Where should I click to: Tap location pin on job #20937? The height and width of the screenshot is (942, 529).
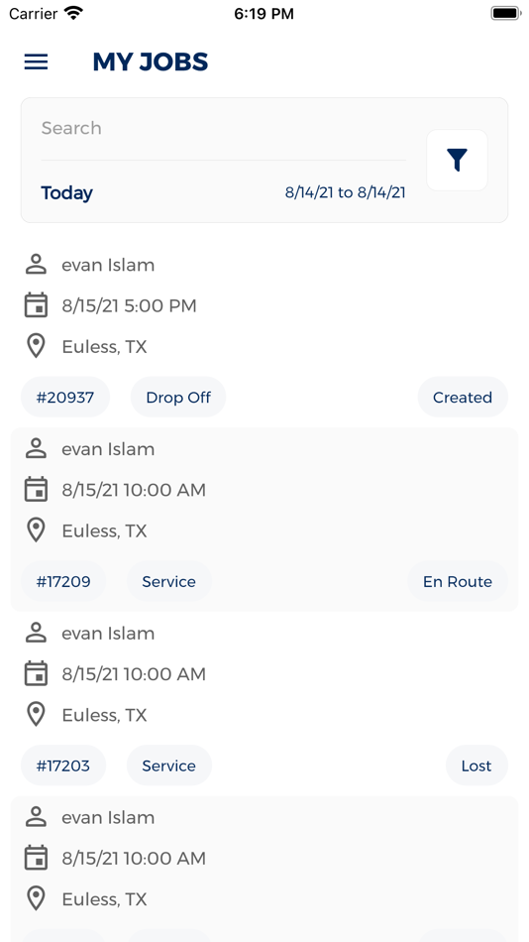click(x=36, y=347)
